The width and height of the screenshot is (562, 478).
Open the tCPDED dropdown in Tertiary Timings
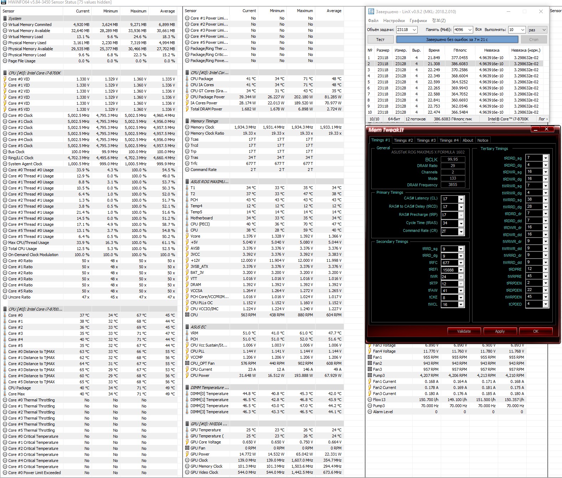545,304
